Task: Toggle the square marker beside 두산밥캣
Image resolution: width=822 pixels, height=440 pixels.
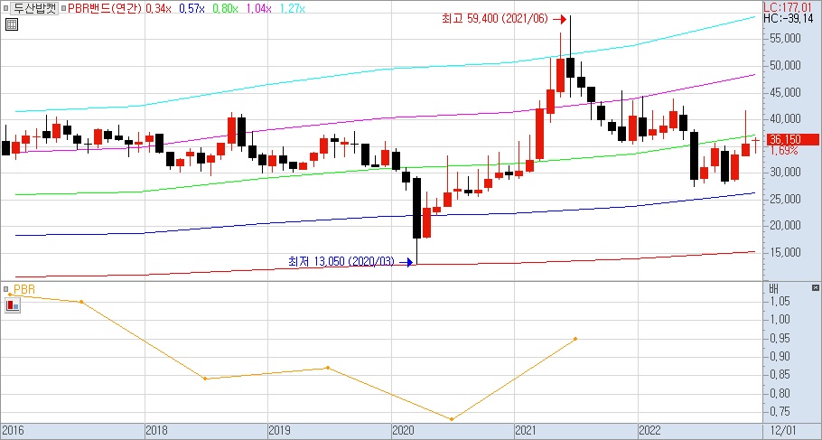Action: coord(5,8)
